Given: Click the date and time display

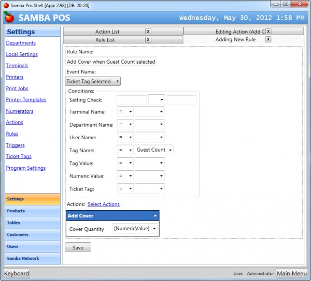Looking at the screenshot, I should [242, 18].
